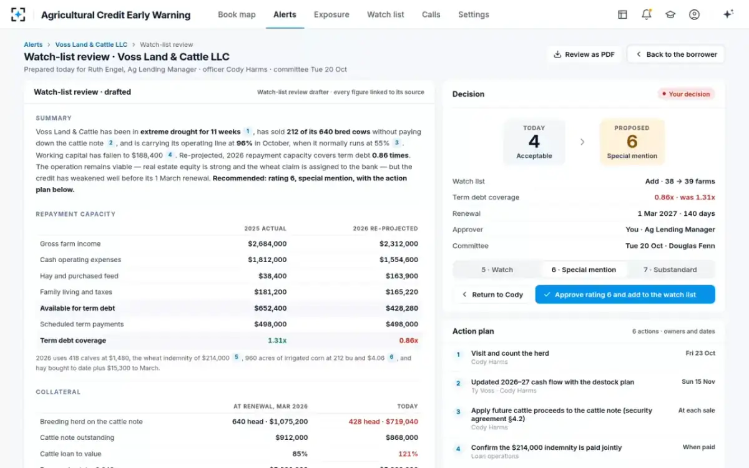Click Cattle note outstanding $868,000 cell

pyautogui.click(x=403, y=438)
